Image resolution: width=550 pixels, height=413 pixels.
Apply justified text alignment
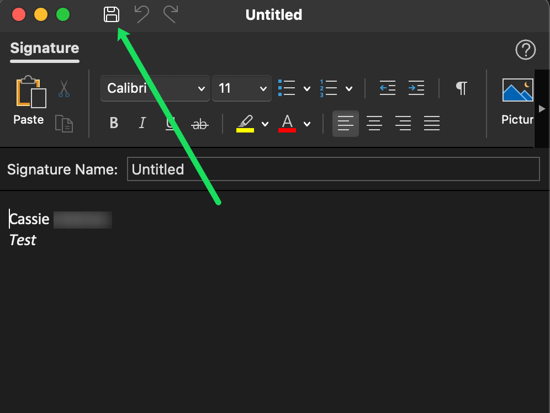point(432,123)
